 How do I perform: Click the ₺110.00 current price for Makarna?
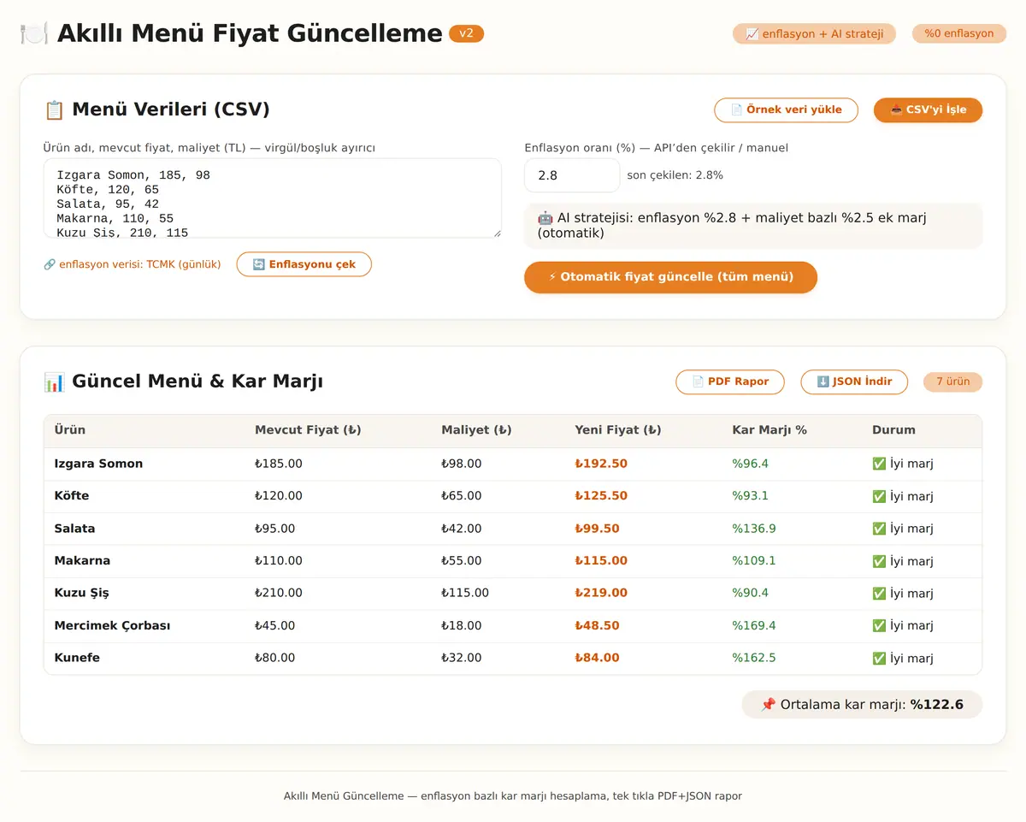point(279,561)
